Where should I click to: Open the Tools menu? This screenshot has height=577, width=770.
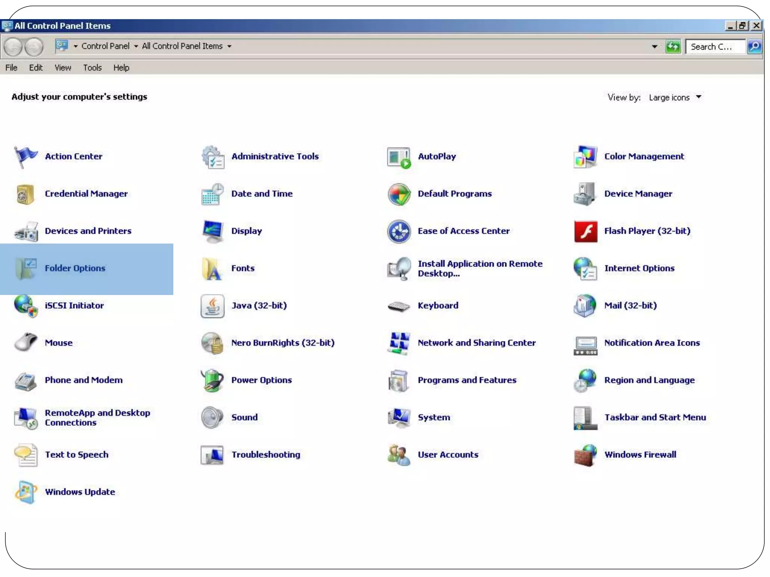click(92, 68)
